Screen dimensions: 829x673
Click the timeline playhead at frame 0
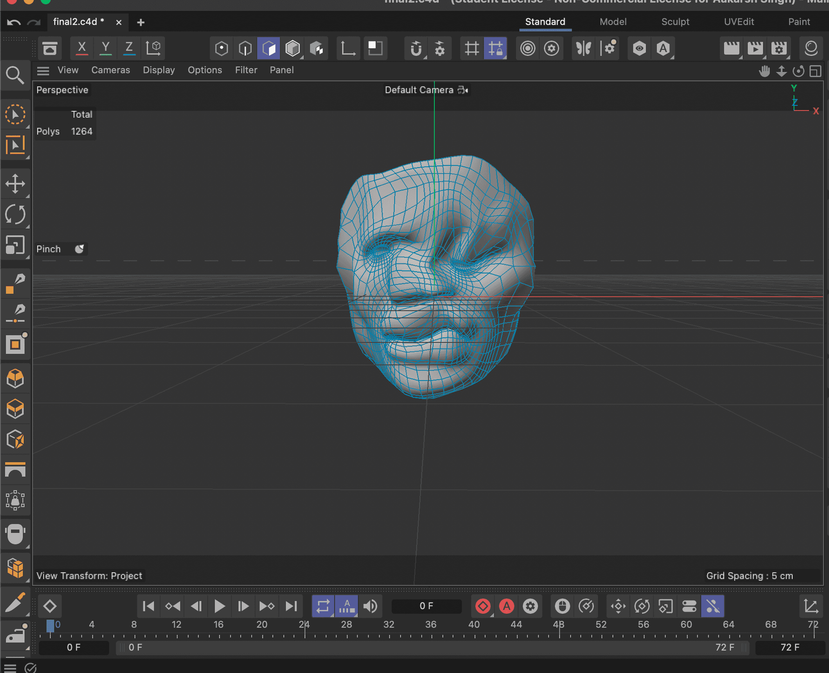pyautogui.click(x=50, y=625)
